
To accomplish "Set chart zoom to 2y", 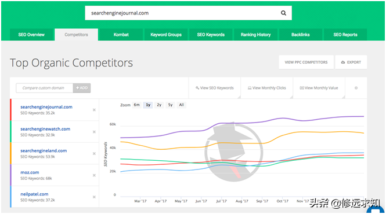I will (159, 105).
